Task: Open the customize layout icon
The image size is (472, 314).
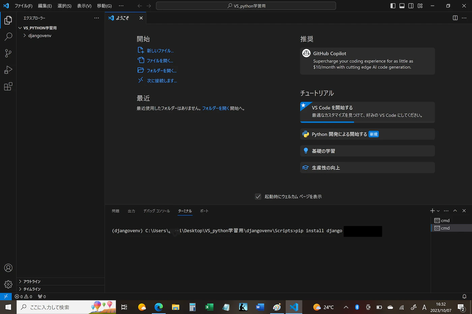Action: pyautogui.click(x=420, y=6)
